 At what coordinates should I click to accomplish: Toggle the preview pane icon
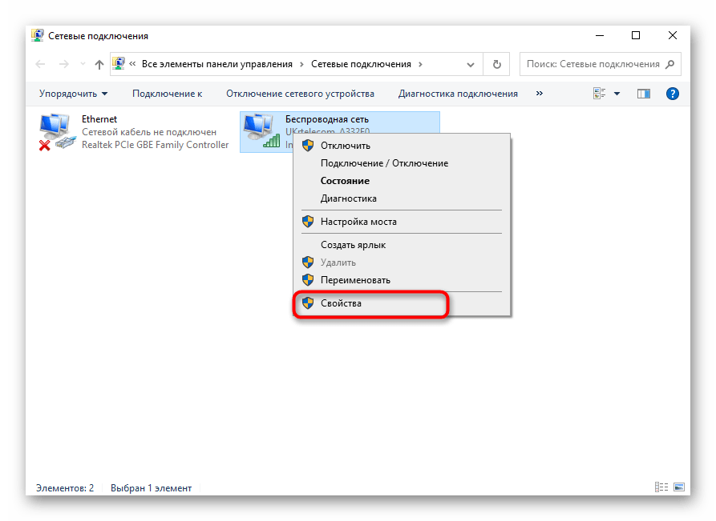point(643,94)
